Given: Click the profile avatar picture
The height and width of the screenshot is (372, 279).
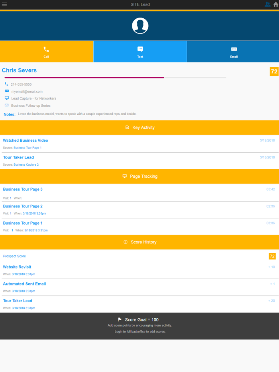Looking at the screenshot, I should pyautogui.click(x=140, y=25).
